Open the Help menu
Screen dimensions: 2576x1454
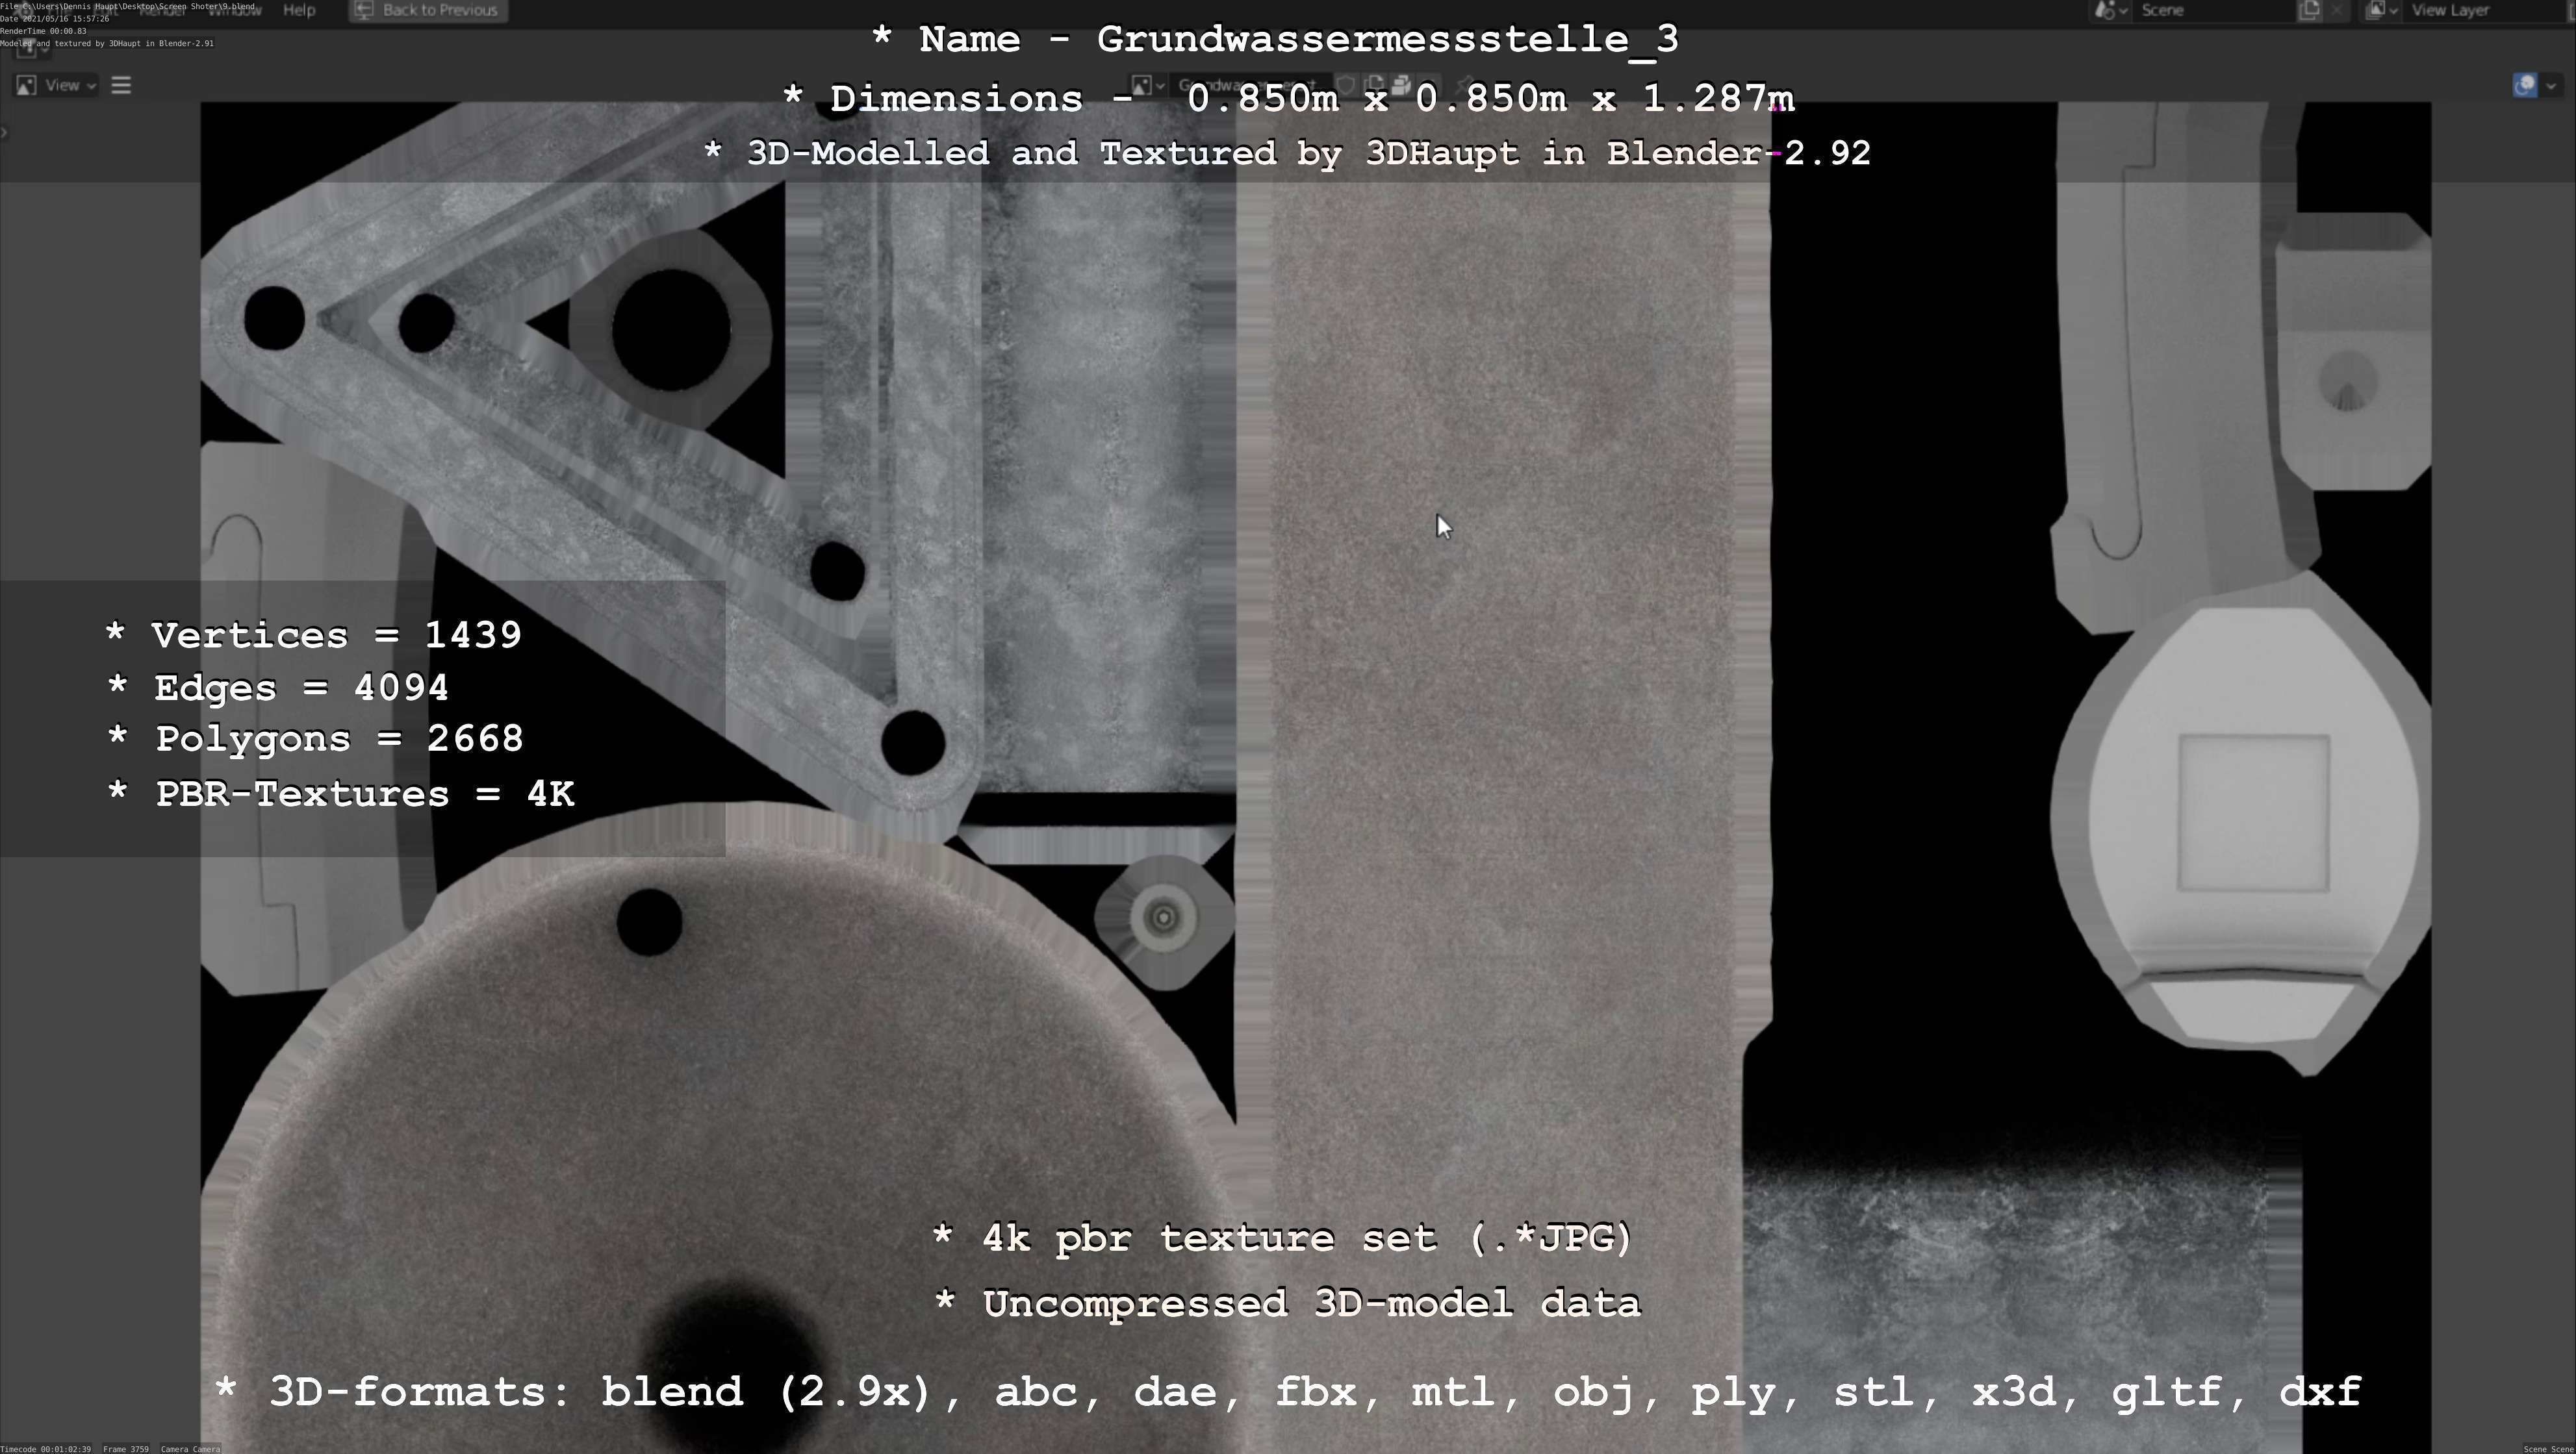coord(299,10)
